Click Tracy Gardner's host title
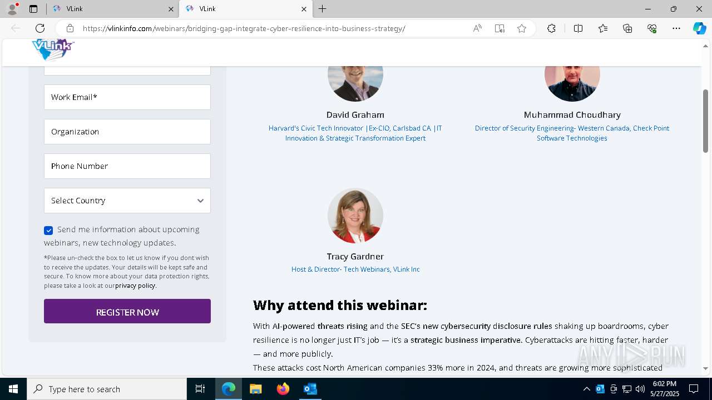 point(355,269)
